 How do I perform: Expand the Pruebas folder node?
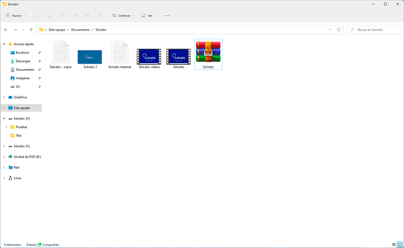click(6, 127)
